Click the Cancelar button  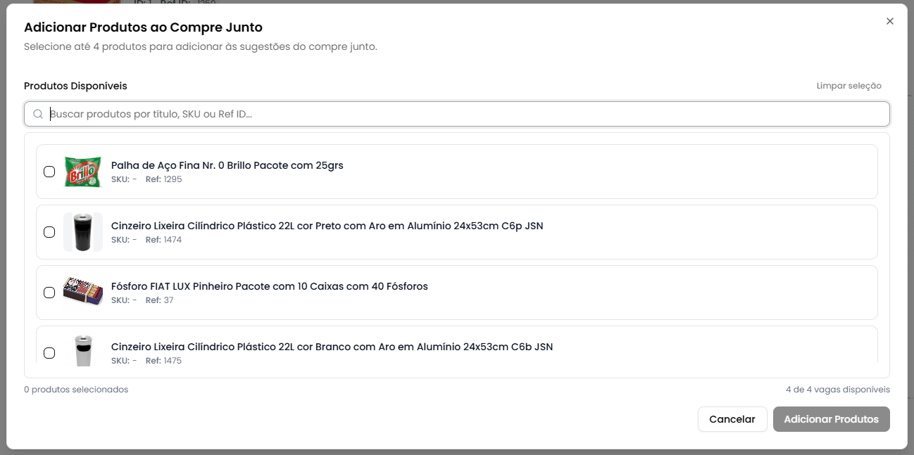[732, 418]
